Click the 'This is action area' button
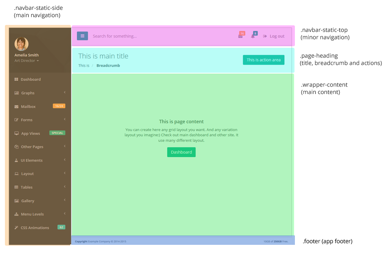This screenshot has width=388, height=253. click(263, 60)
